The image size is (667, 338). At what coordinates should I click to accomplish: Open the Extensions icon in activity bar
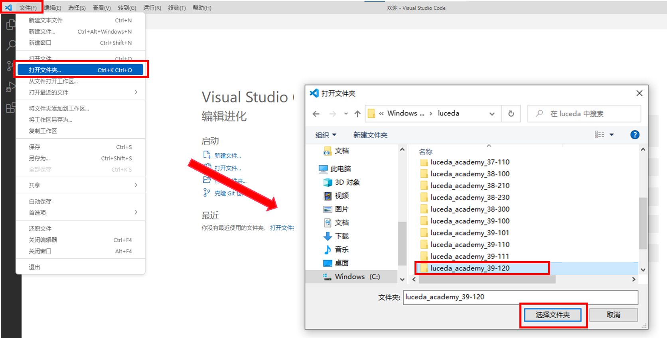click(11, 107)
